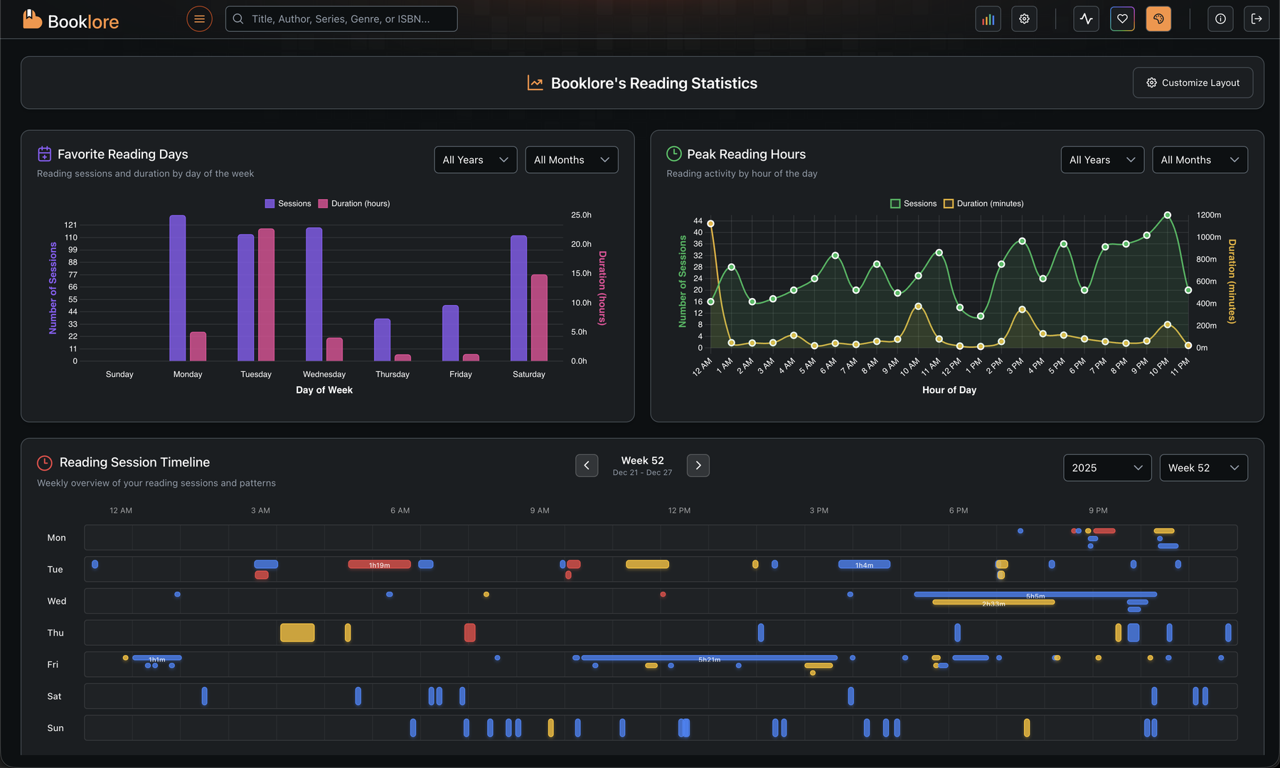Log out using the exit arrow icon

click(x=1257, y=19)
